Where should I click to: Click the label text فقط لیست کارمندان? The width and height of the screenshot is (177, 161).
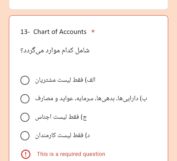[59, 136]
